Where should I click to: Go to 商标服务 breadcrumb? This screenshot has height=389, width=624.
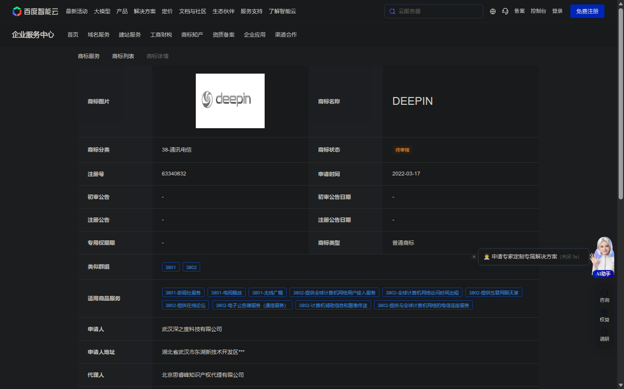(x=89, y=56)
